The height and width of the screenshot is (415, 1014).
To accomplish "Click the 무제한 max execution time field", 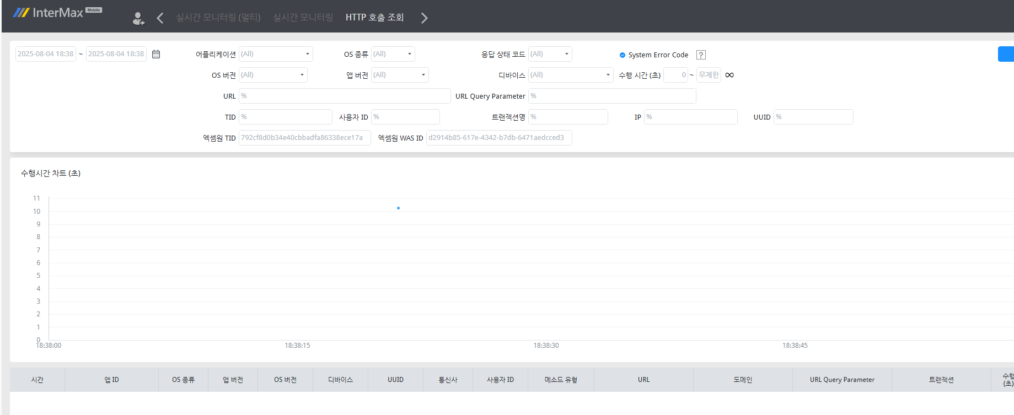I will tap(709, 75).
